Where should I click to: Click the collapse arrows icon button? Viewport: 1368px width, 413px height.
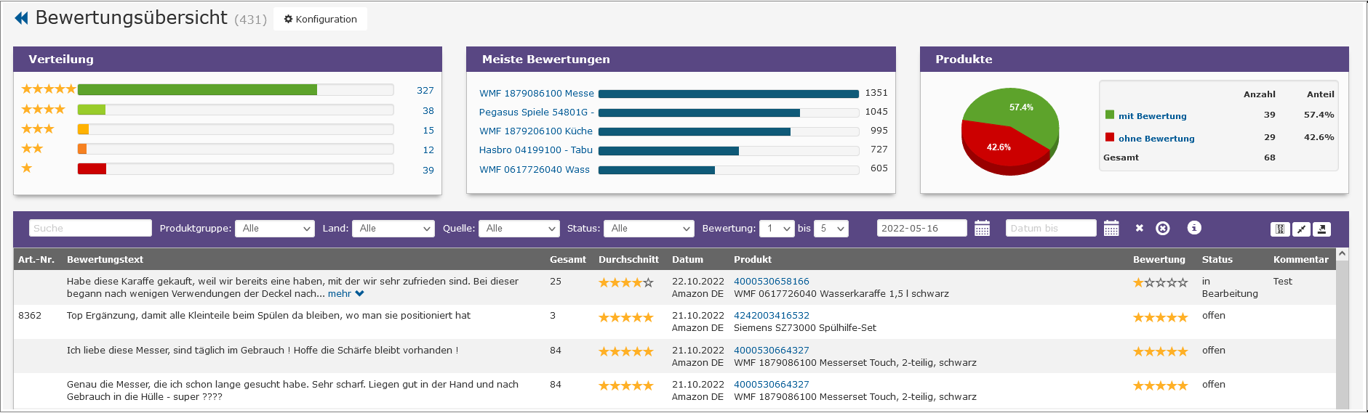[1301, 229]
